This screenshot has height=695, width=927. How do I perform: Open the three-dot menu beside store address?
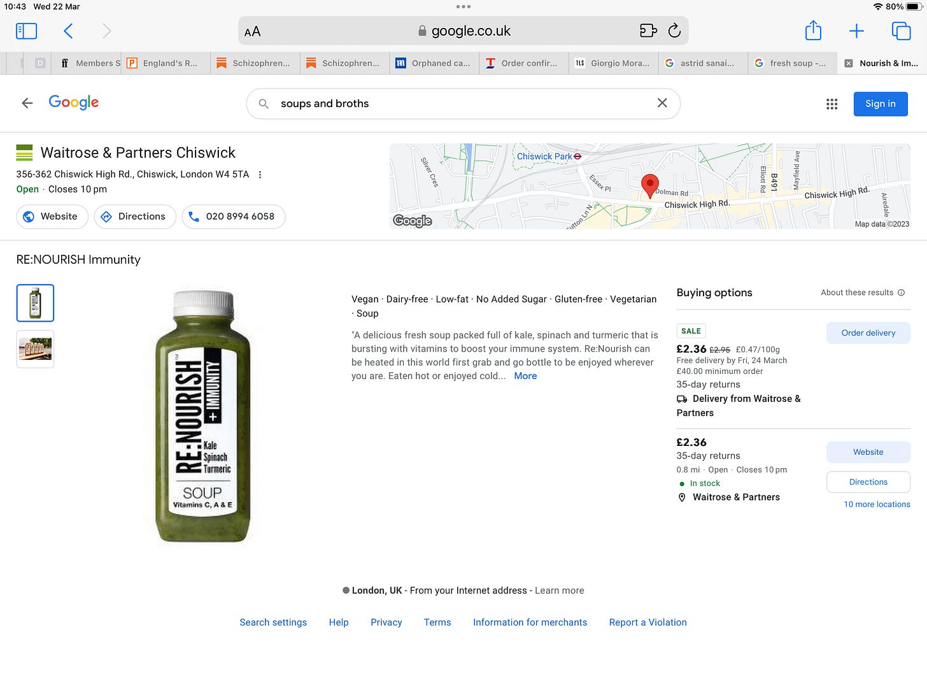tap(260, 175)
